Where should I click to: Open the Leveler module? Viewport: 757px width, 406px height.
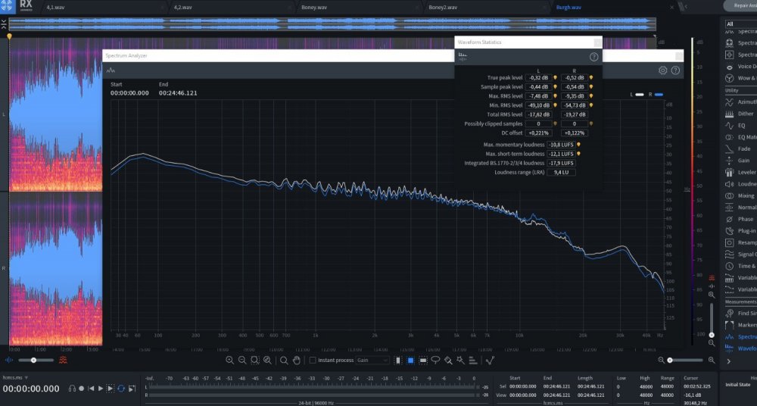click(740, 172)
